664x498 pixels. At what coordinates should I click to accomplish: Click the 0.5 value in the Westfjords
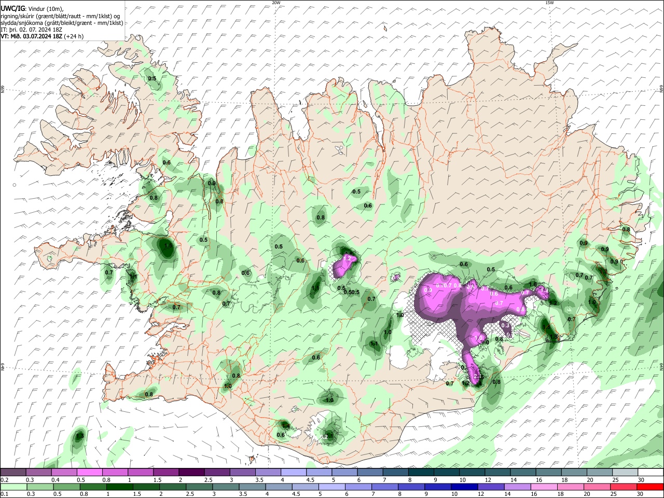click(x=152, y=78)
